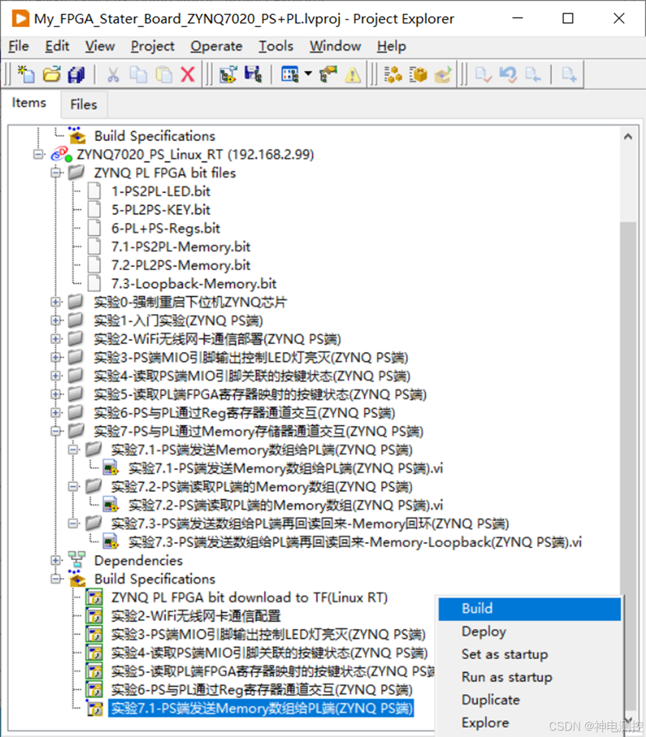Click the Resolve Conflicts hammer icon
This screenshot has height=737, width=646.
coord(328,74)
